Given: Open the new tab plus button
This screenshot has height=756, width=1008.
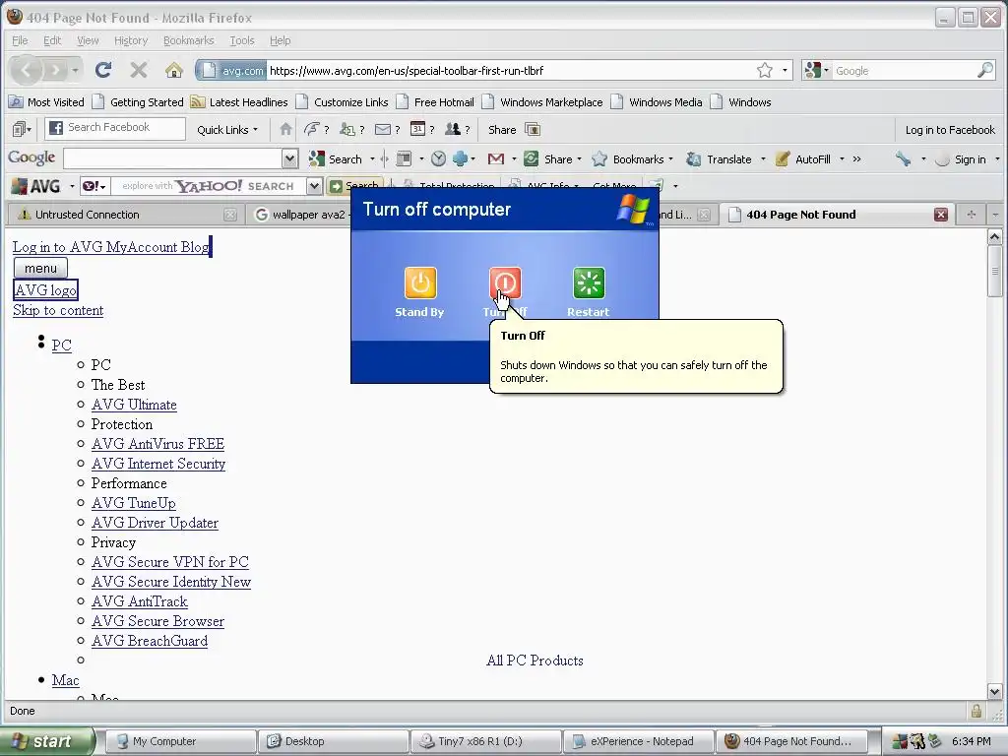Looking at the screenshot, I should point(971,215).
